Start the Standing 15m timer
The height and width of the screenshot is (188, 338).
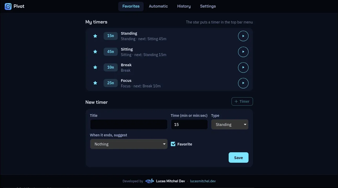pos(243,36)
